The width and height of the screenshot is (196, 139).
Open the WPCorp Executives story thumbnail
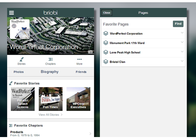78,99
